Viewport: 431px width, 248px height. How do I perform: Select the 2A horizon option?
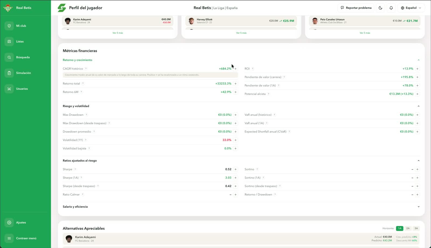[x=408, y=228]
